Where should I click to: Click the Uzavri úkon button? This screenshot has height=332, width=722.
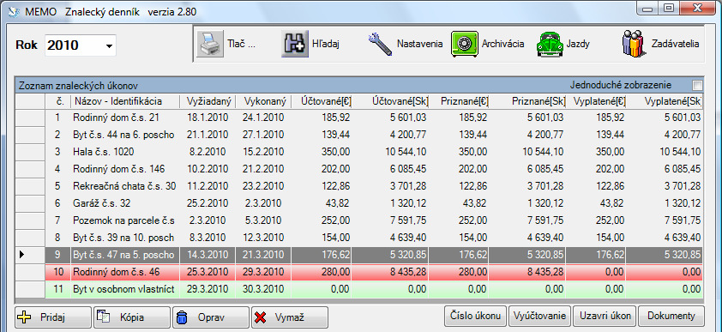tap(605, 317)
